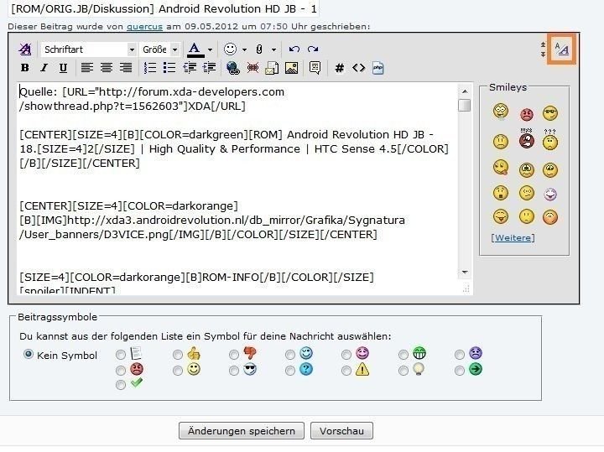The width and height of the screenshot is (604, 452).
Task: Open the text color picker arrow
Action: point(210,49)
